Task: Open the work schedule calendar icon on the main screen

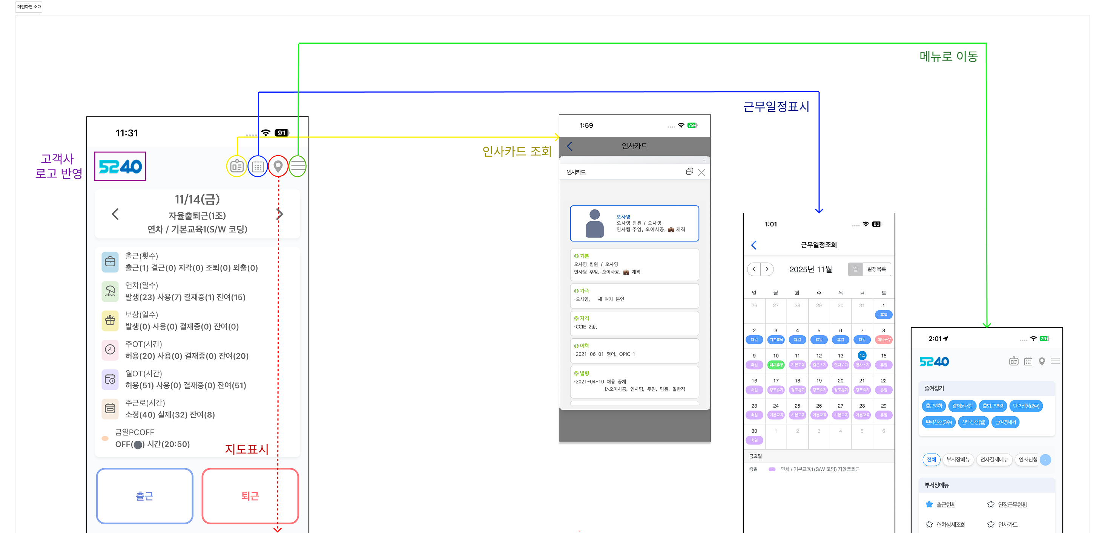Action: point(258,166)
